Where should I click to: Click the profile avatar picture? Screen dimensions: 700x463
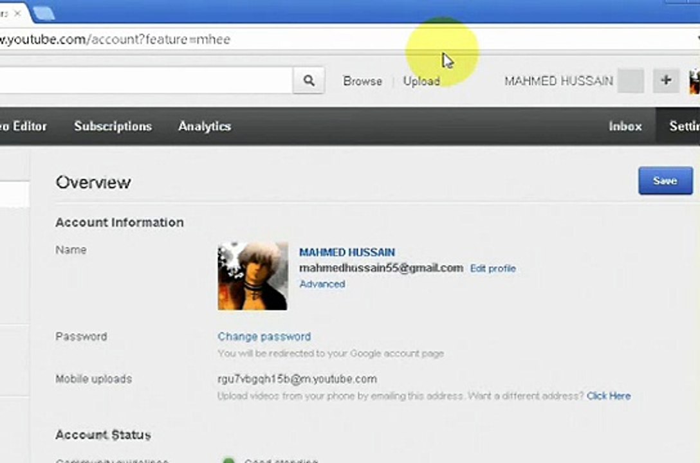point(253,276)
